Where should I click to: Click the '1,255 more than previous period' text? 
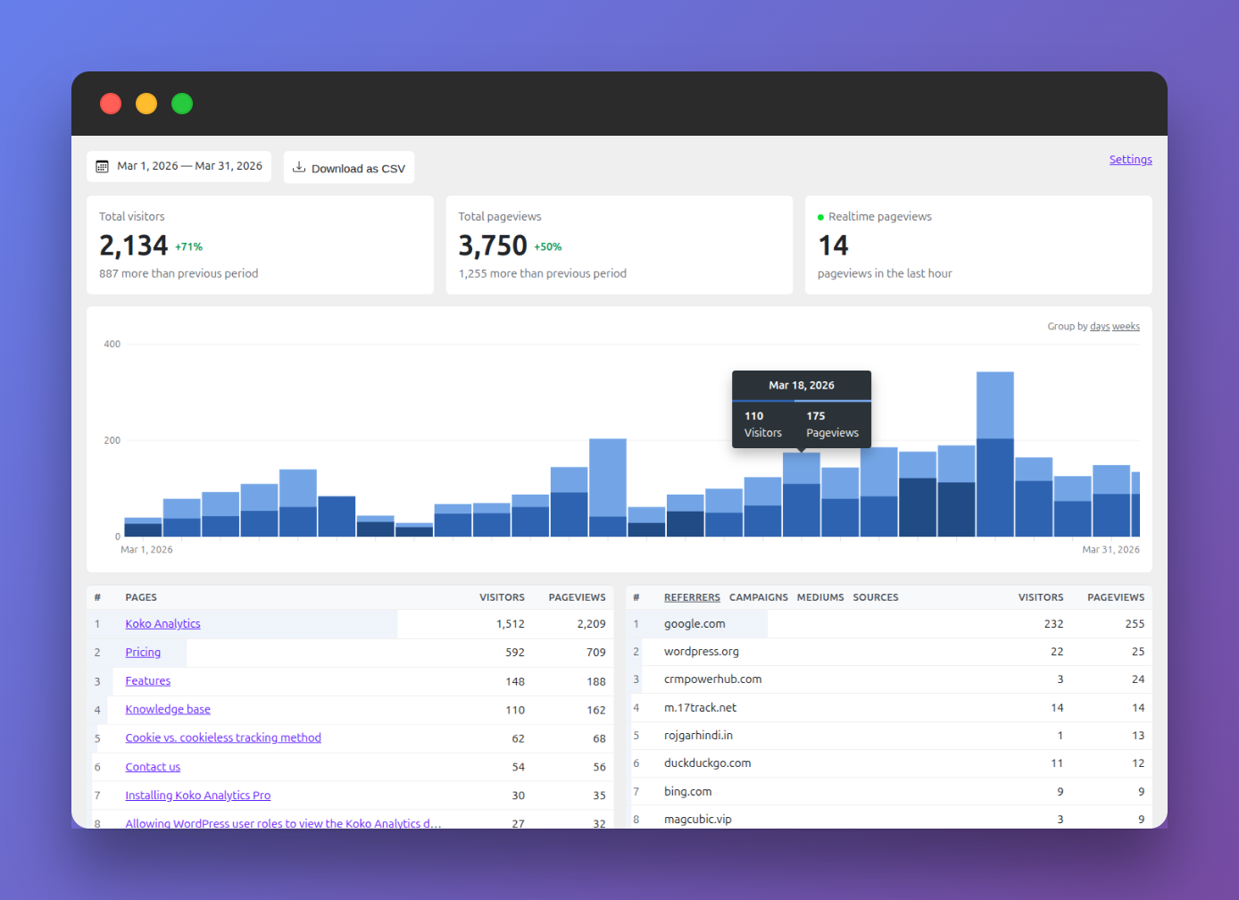(x=543, y=274)
